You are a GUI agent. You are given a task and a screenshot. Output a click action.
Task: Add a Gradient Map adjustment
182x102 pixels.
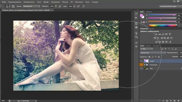(x=170, y=42)
